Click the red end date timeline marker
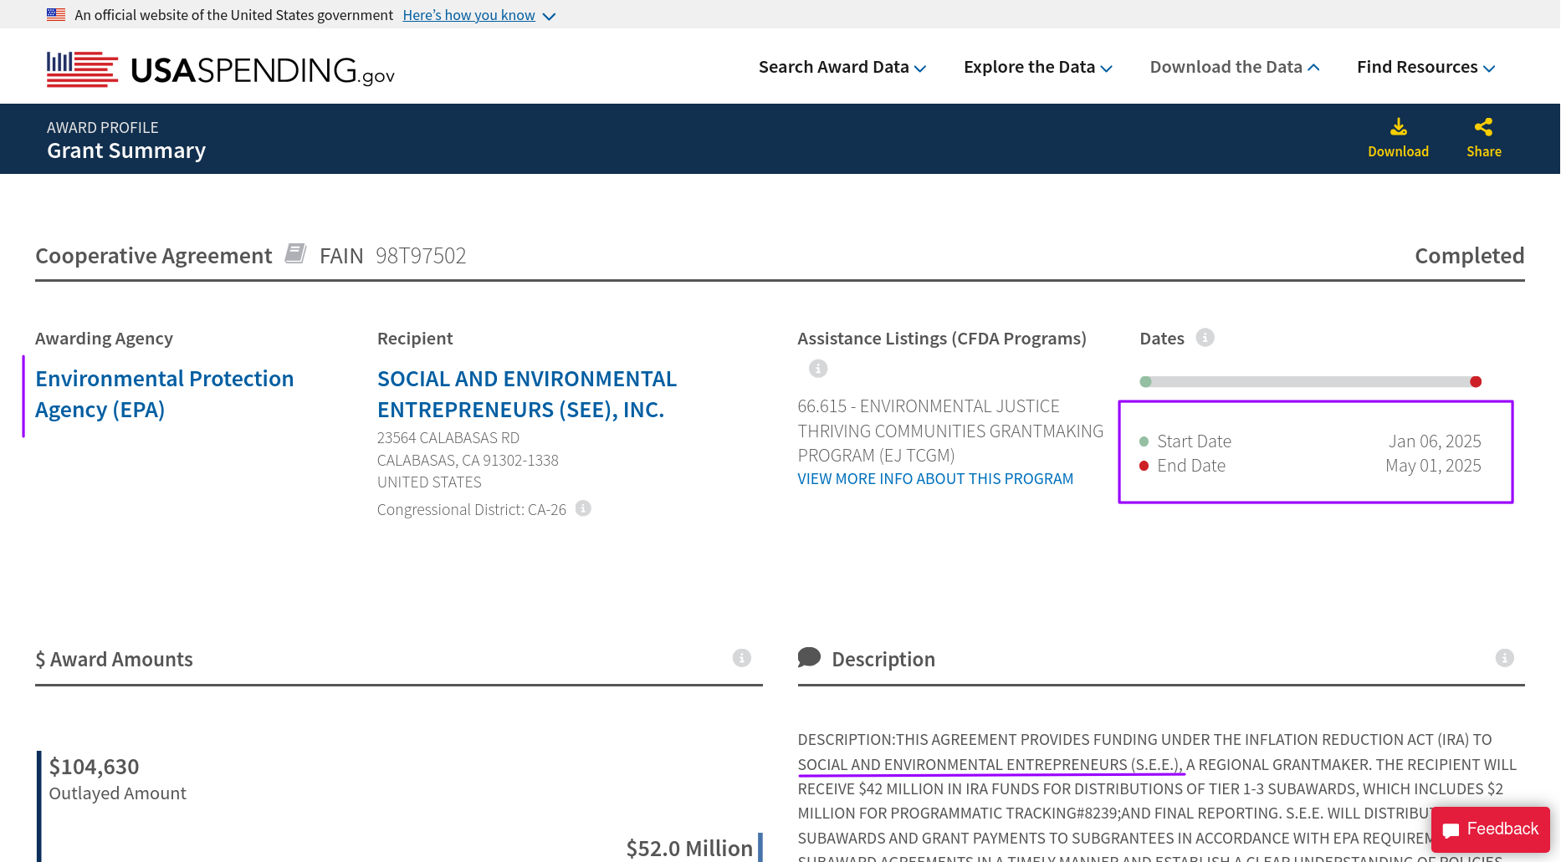The width and height of the screenshot is (1561, 862). tap(1476, 382)
